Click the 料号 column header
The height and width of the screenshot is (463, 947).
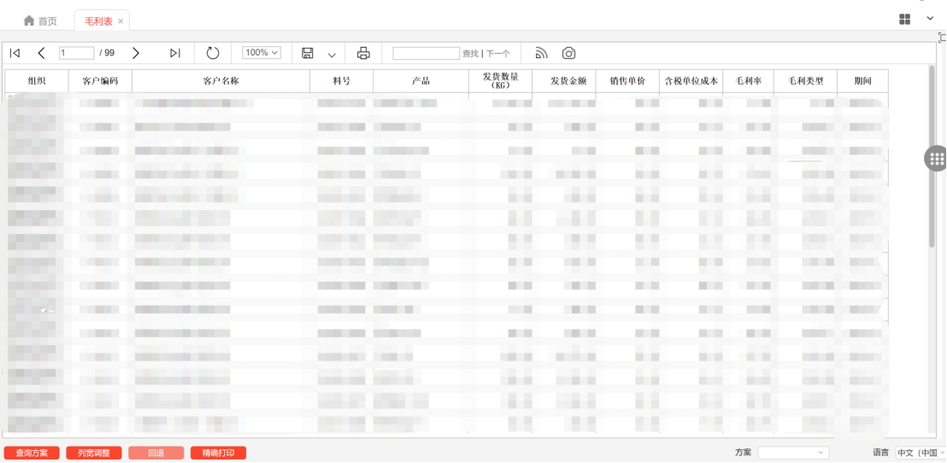[341, 81]
